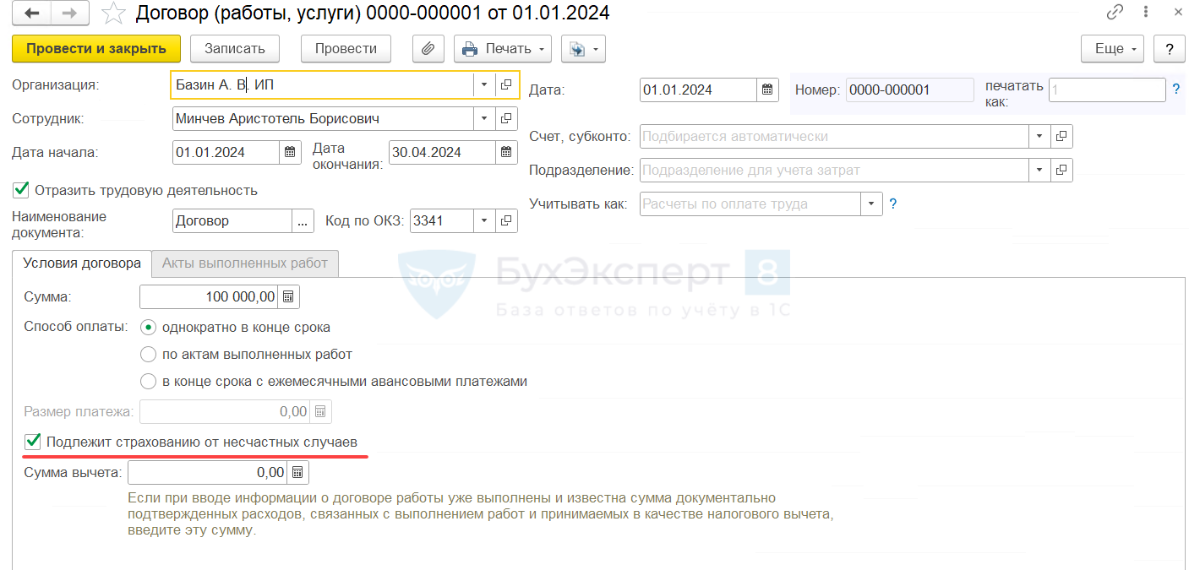This screenshot has height=570, width=1189.
Task: Add document to favorites with star icon
Action: pos(112,14)
